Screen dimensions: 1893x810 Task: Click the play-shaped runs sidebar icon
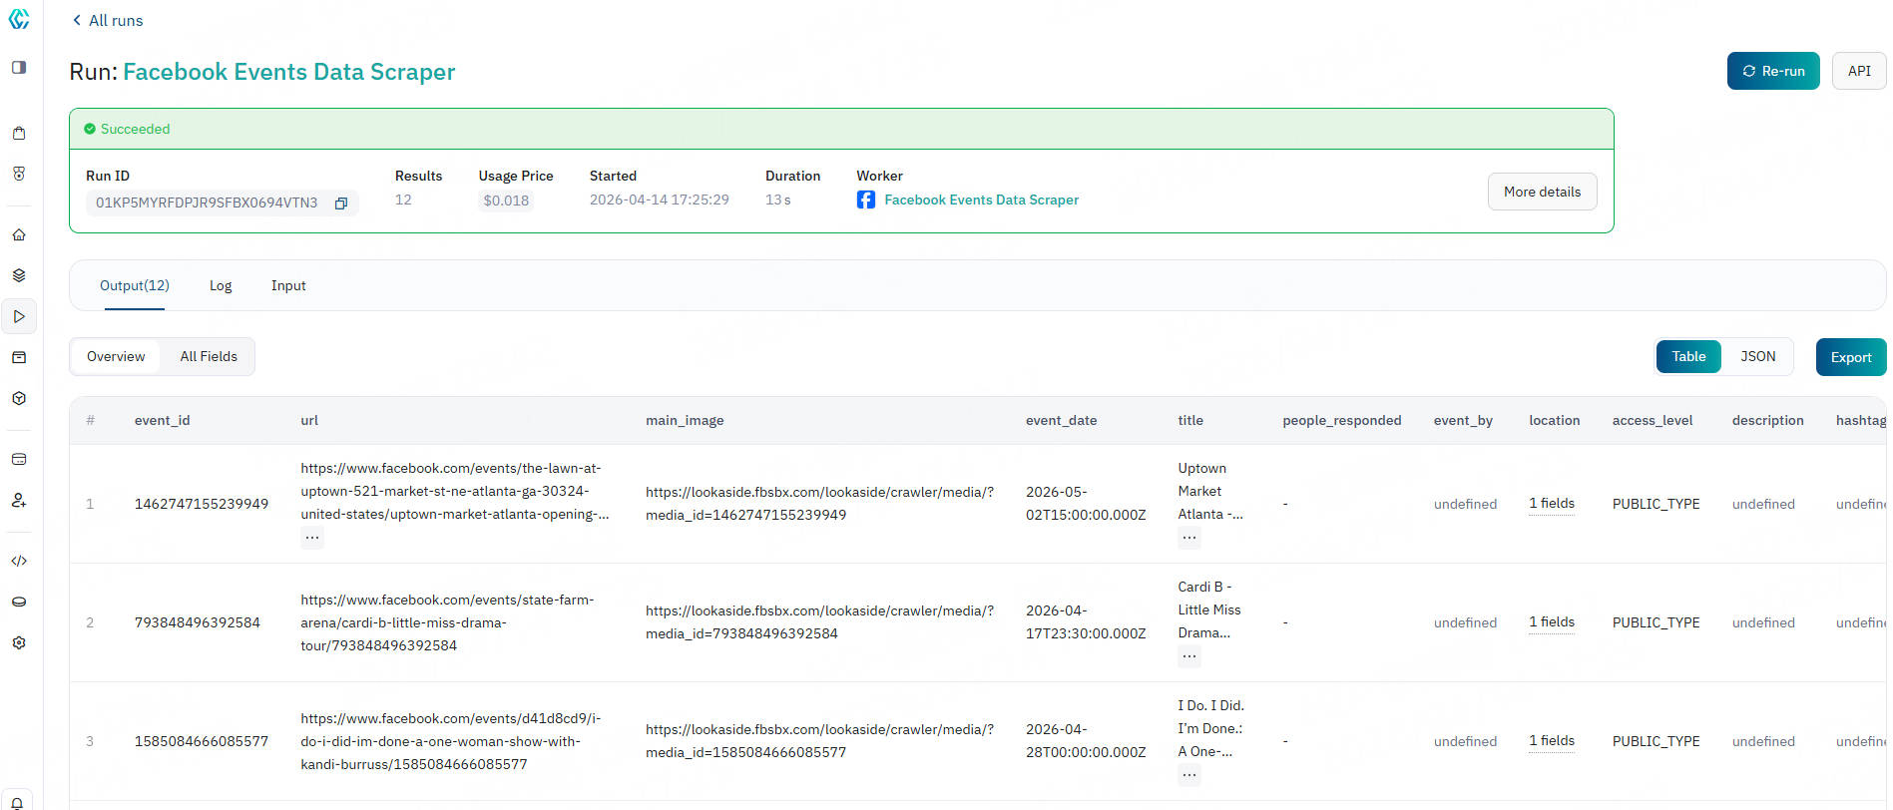[19, 316]
